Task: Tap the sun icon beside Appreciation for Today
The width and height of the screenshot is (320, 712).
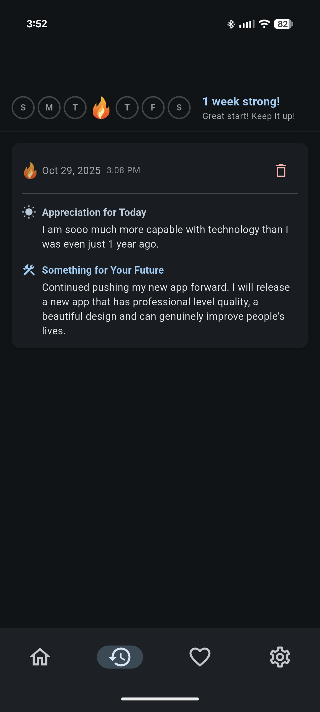Action: click(x=29, y=212)
